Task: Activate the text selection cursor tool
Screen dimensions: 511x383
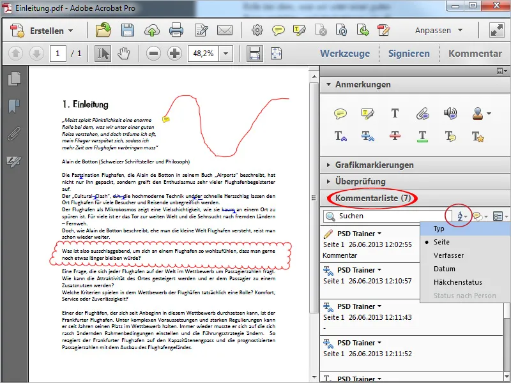Action: [103, 54]
